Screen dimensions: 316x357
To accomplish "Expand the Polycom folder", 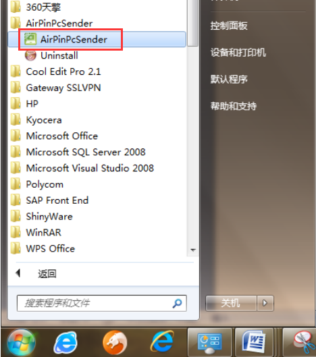I will pyautogui.click(x=37, y=184).
